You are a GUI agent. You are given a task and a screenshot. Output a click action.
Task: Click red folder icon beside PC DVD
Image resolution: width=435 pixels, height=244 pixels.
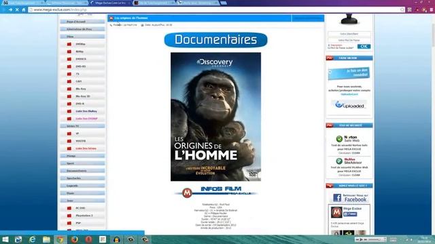click(x=69, y=208)
